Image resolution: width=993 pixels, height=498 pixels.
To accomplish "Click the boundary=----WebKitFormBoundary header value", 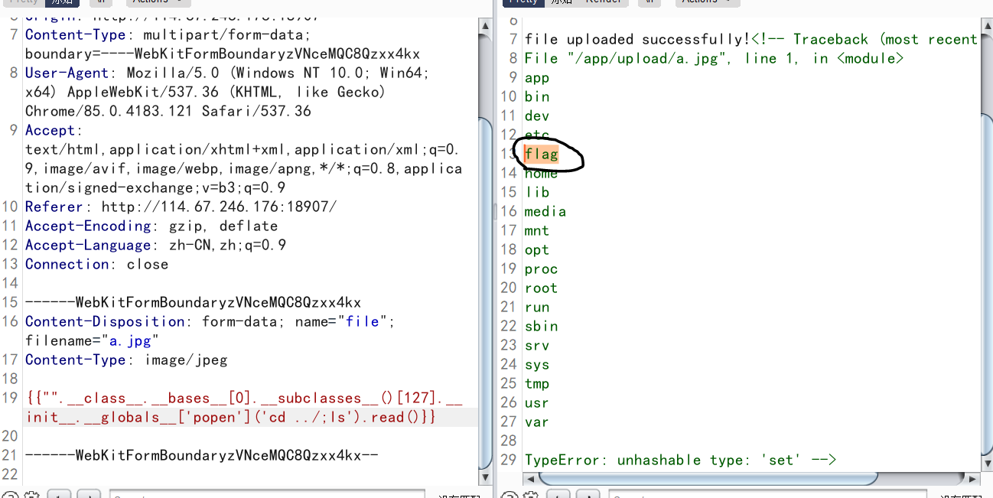I will [223, 54].
